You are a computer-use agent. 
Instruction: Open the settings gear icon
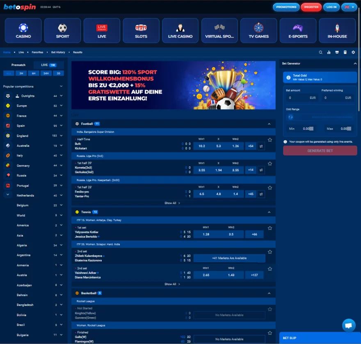tap(353, 52)
